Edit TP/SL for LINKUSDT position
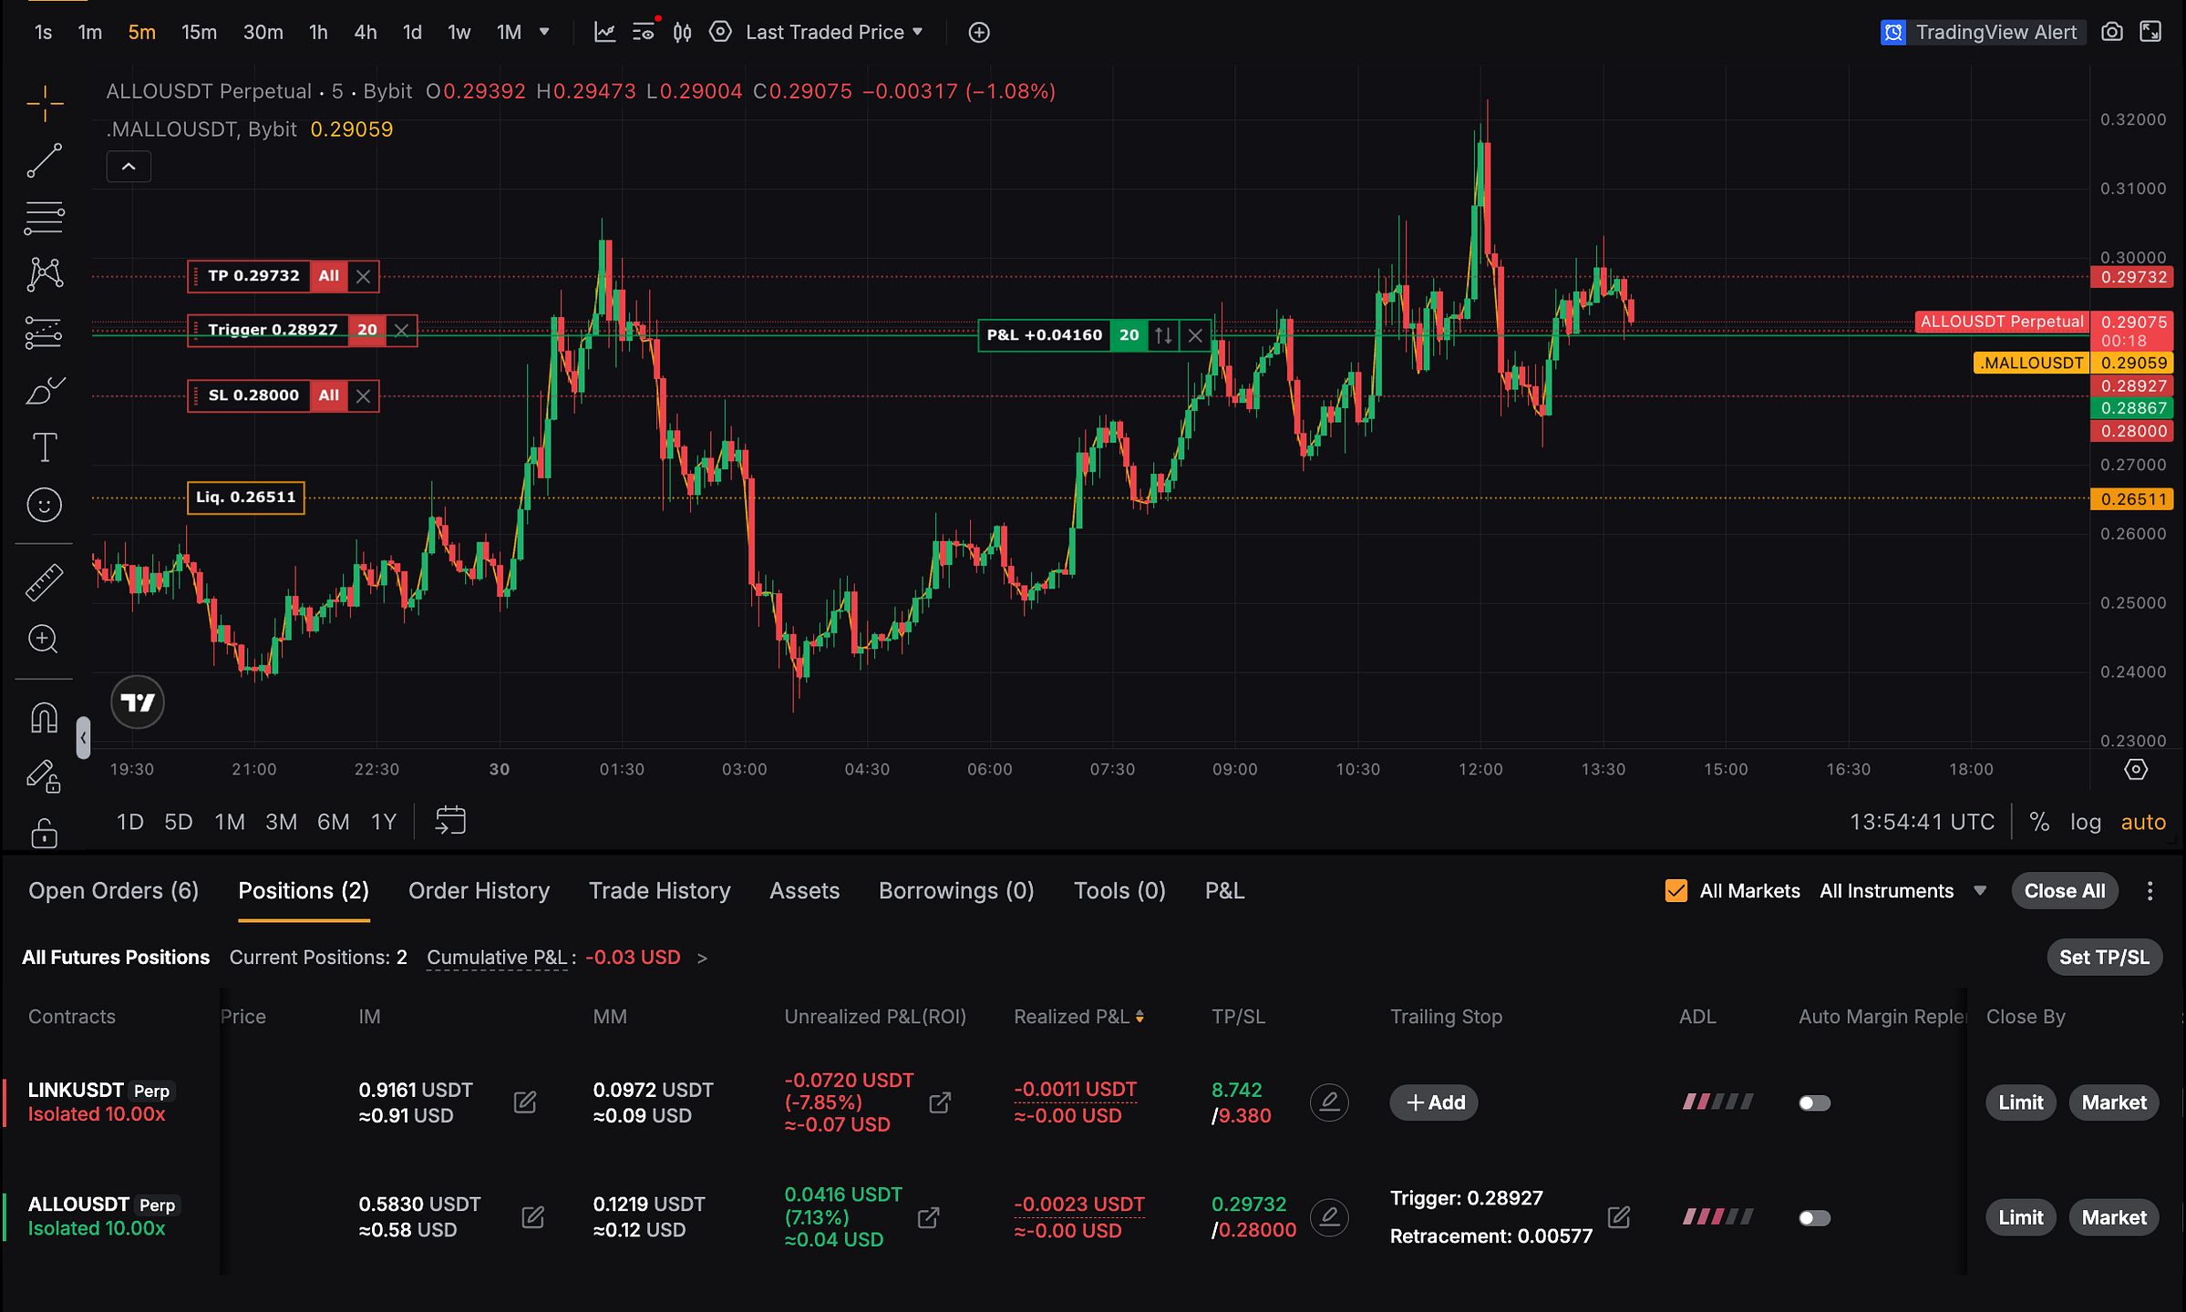 point(1329,1102)
